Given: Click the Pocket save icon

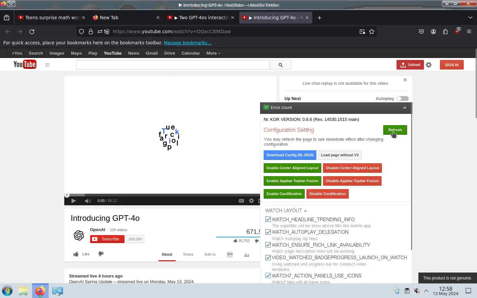Looking at the screenshot, I should point(421,31).
